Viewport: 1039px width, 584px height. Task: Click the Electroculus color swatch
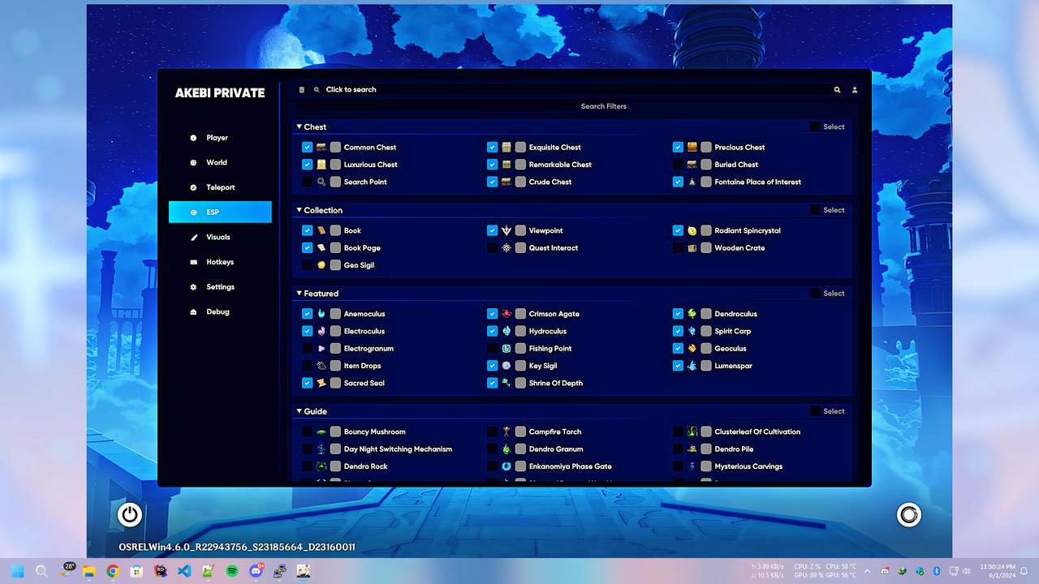pos(335,331)
